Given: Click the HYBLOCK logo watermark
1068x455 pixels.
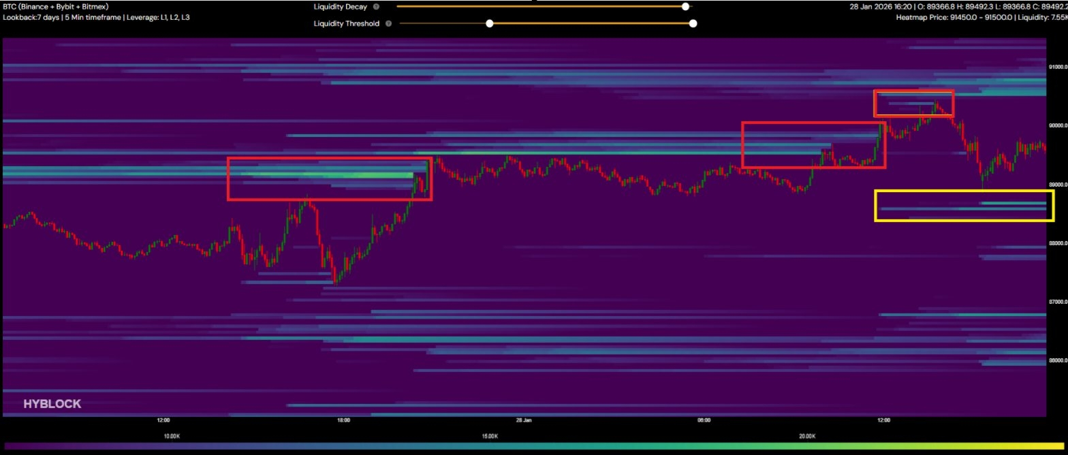Looking at the screenshot, I should [52, 404].
